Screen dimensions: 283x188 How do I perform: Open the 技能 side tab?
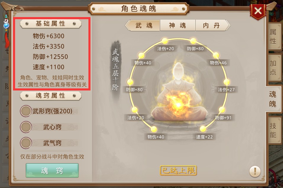274,130
